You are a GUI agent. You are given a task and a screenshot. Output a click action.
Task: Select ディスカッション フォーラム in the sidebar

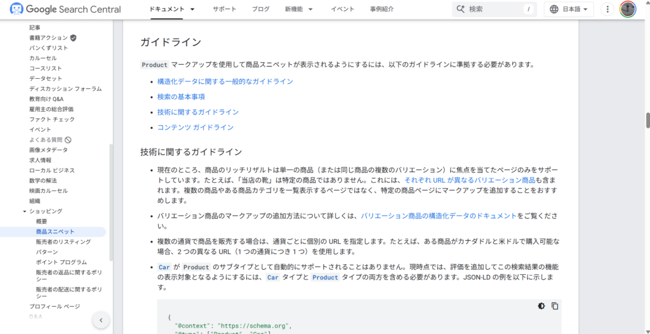tap(65, 89)
